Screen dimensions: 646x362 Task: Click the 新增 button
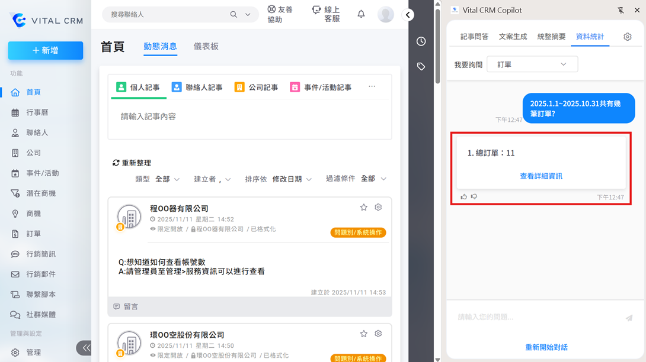[x=46, y=51]
